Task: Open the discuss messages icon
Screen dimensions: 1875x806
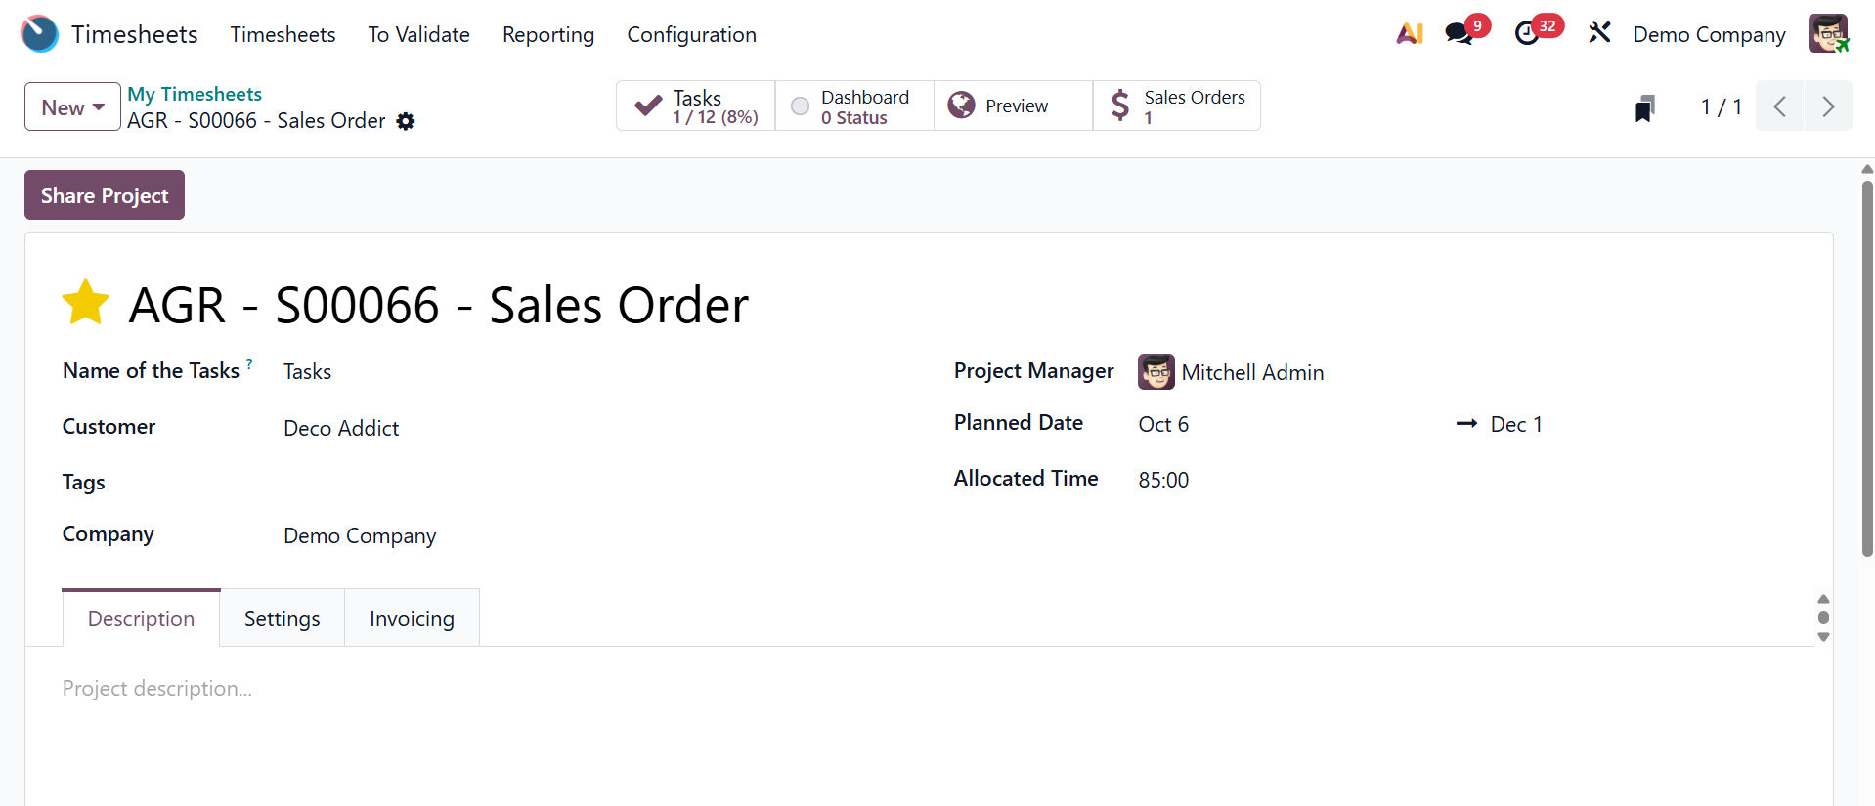Action: coord(1460,34)
